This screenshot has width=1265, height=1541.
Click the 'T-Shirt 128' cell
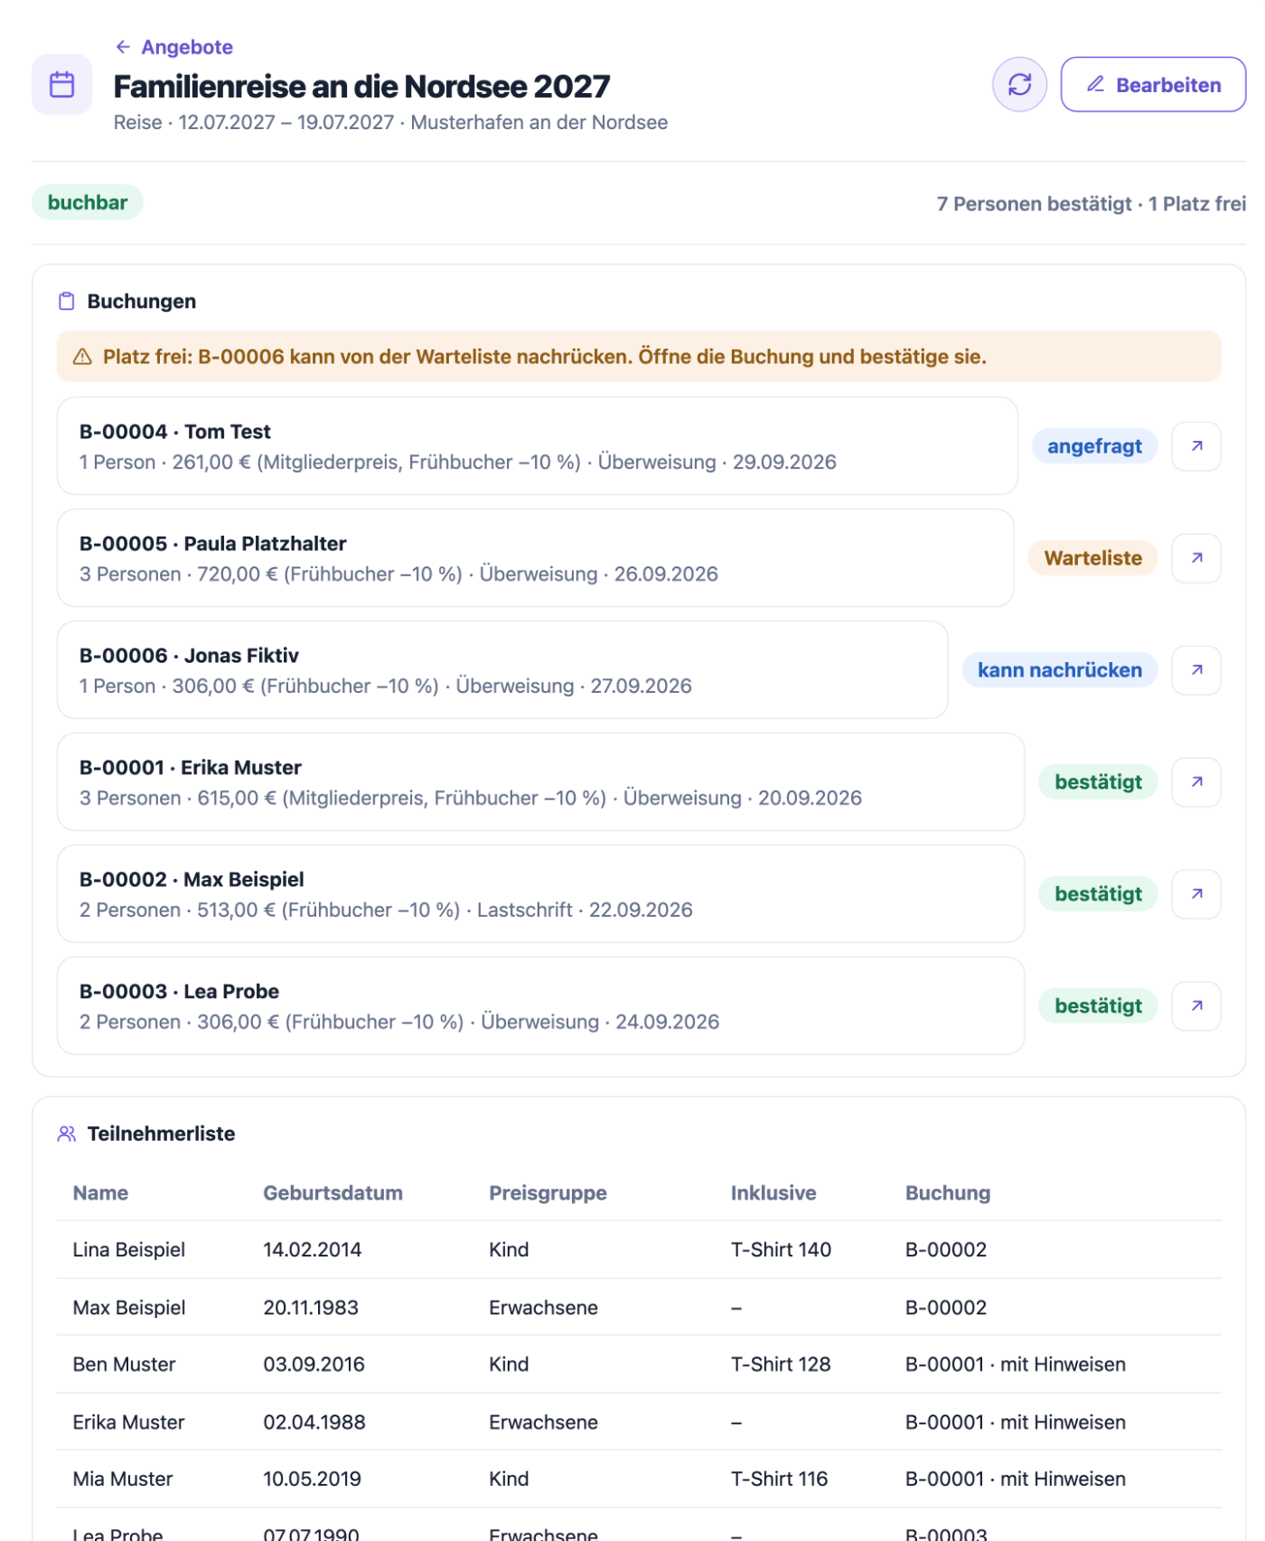[x=781, y=1365]
